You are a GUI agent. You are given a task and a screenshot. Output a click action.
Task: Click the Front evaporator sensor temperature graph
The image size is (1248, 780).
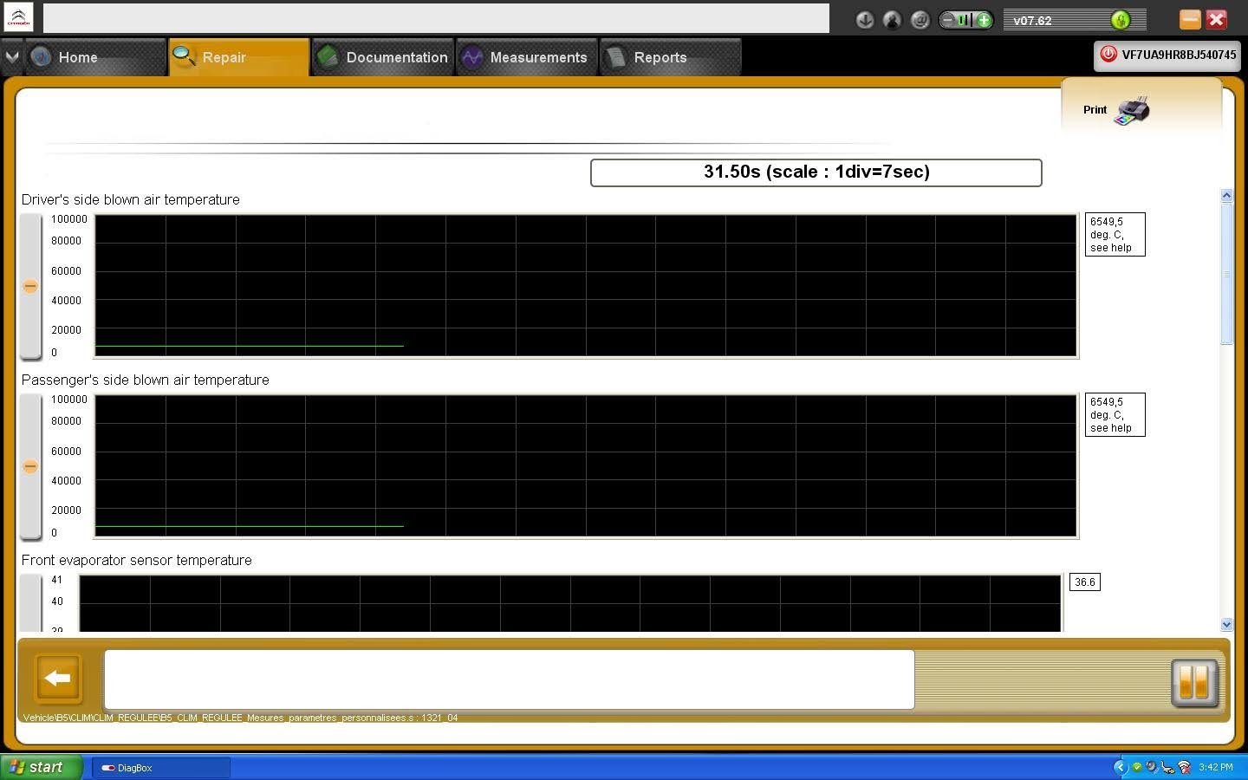click(570, 603)
